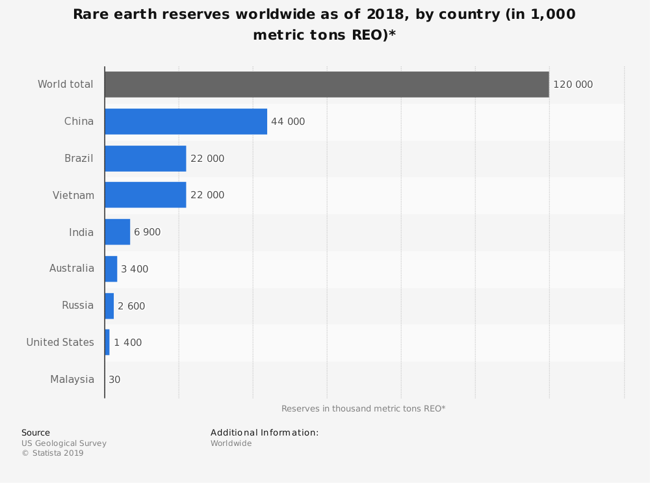The width and height of the screenshot is (650, 483).
Task: Click the gray World total bar
Action: [x=326, y=85]
